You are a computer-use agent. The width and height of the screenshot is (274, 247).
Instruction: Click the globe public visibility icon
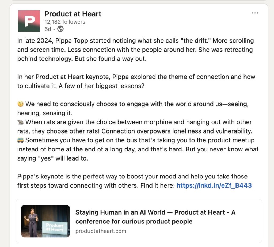60,29
